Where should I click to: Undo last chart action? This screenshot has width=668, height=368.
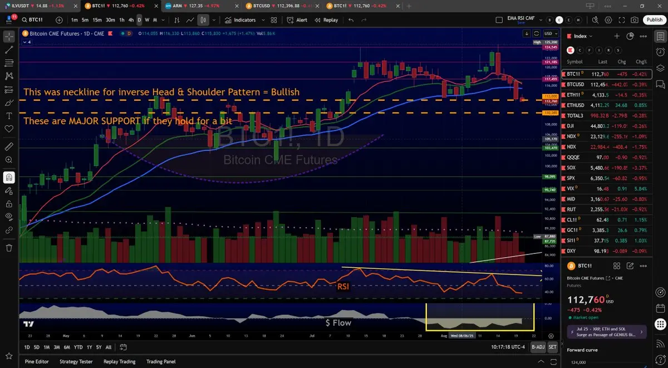351,20
